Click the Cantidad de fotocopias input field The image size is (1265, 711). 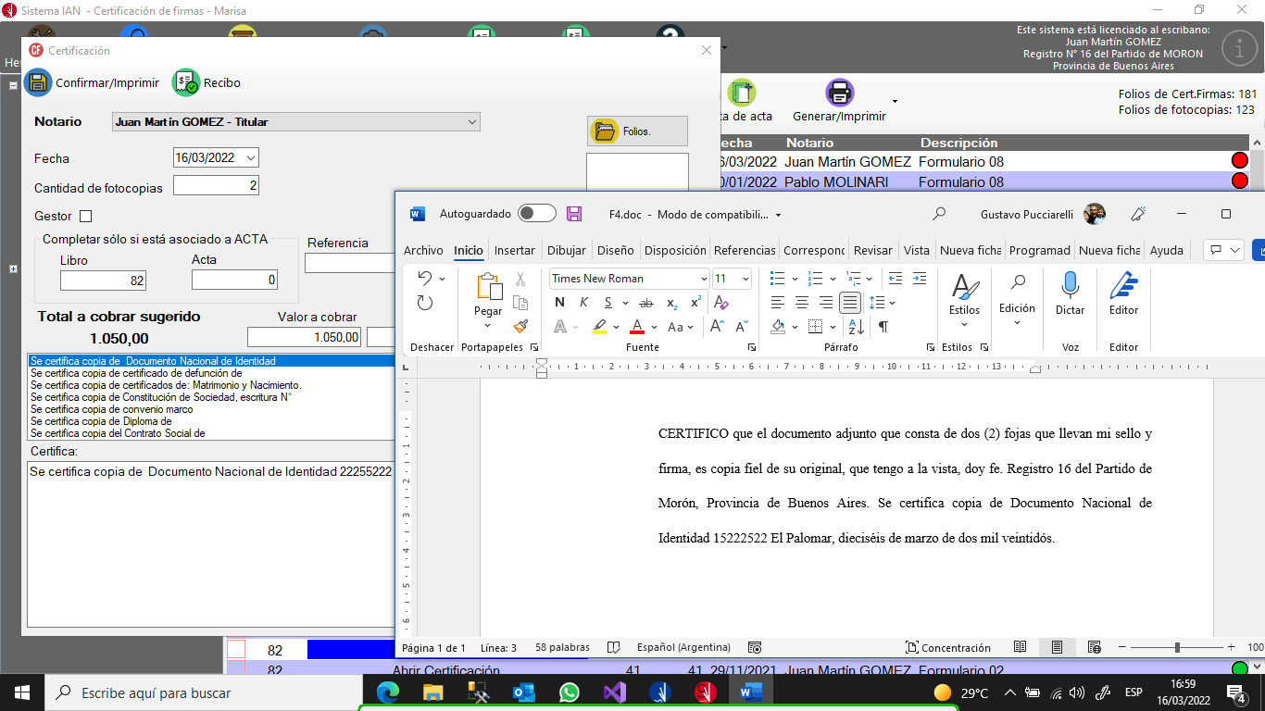pos(216,186)
